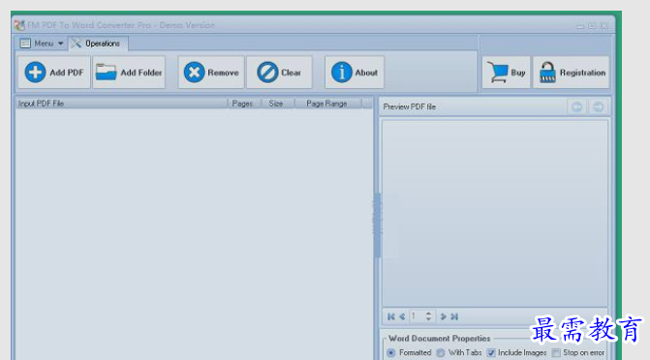Click the application icon in title bar
650x360 pixels.
(x=19, y=25)
